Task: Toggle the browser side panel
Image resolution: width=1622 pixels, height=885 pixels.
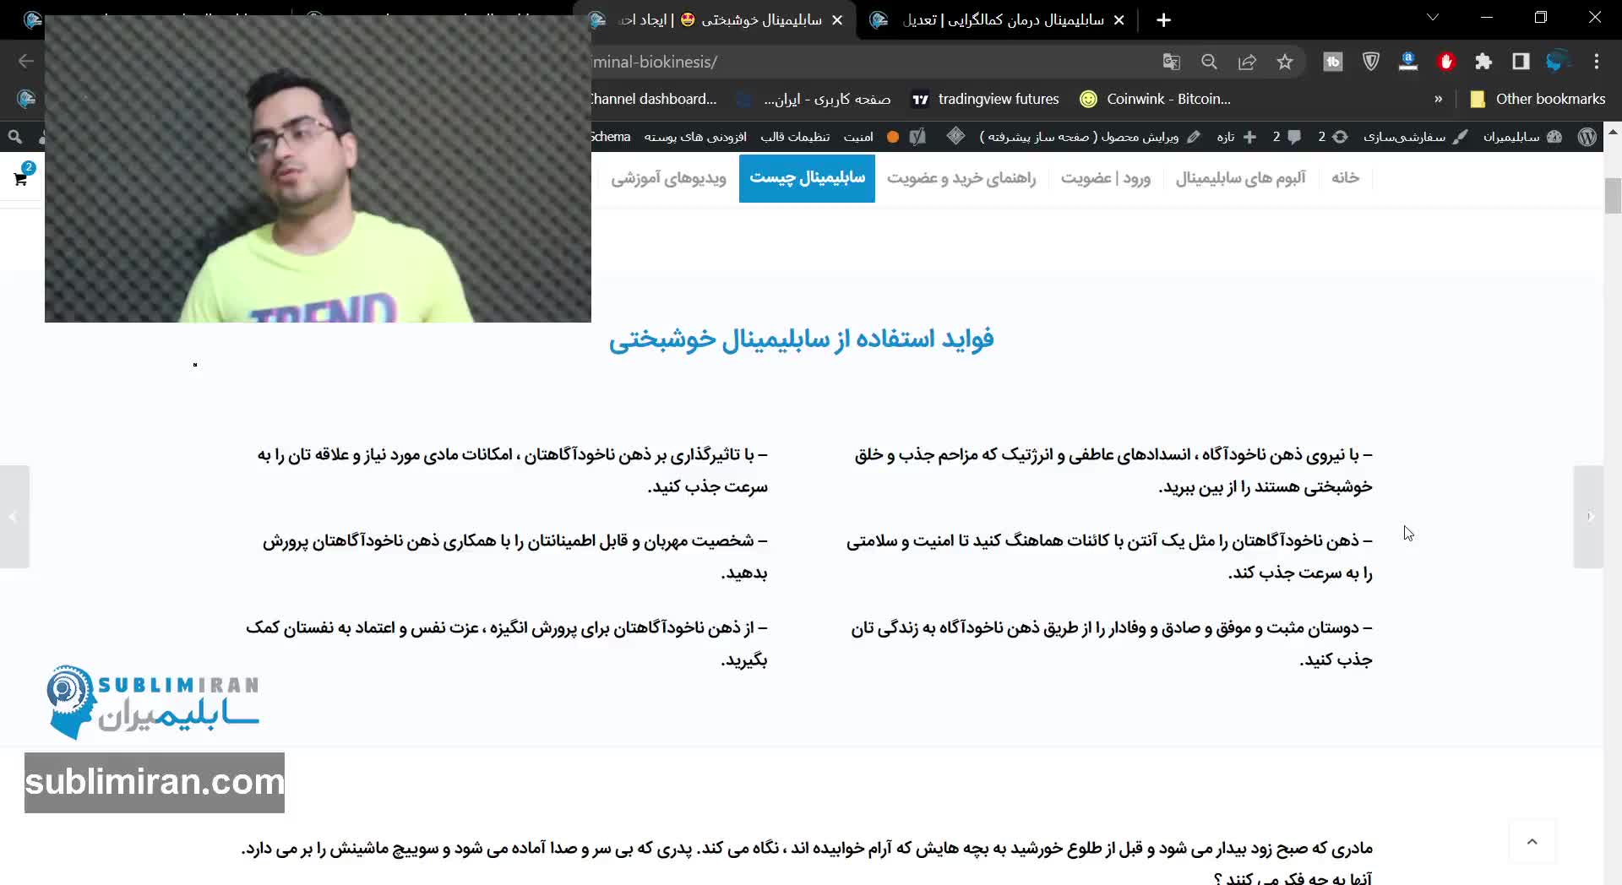Action: coord(1521,62)
